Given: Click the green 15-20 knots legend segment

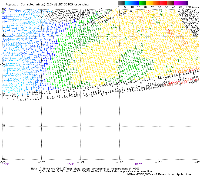Looking at the screenshot, I should tap(142, 3).
